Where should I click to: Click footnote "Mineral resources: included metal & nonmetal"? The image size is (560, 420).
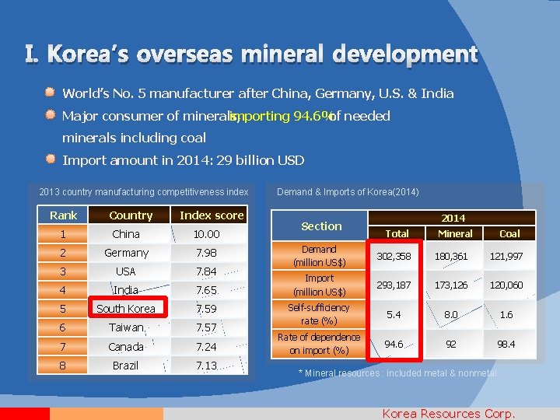tap(397, 373)
